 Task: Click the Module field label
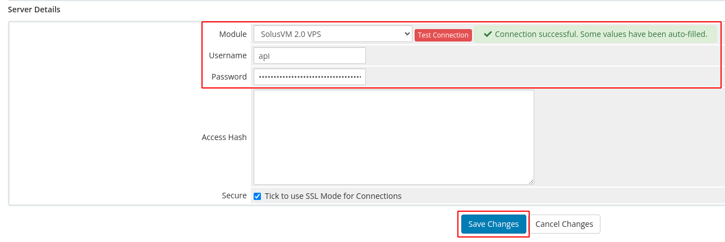coord(232,34)
